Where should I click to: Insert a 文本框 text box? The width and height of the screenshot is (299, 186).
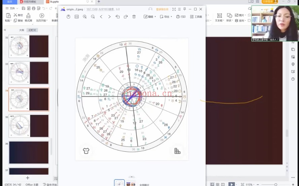click(219, 18)
